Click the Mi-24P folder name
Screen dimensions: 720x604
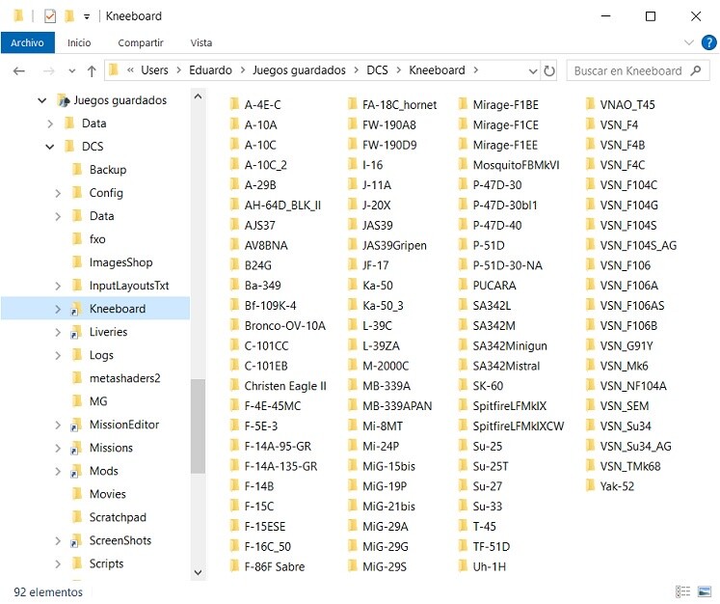coord(381,447)
